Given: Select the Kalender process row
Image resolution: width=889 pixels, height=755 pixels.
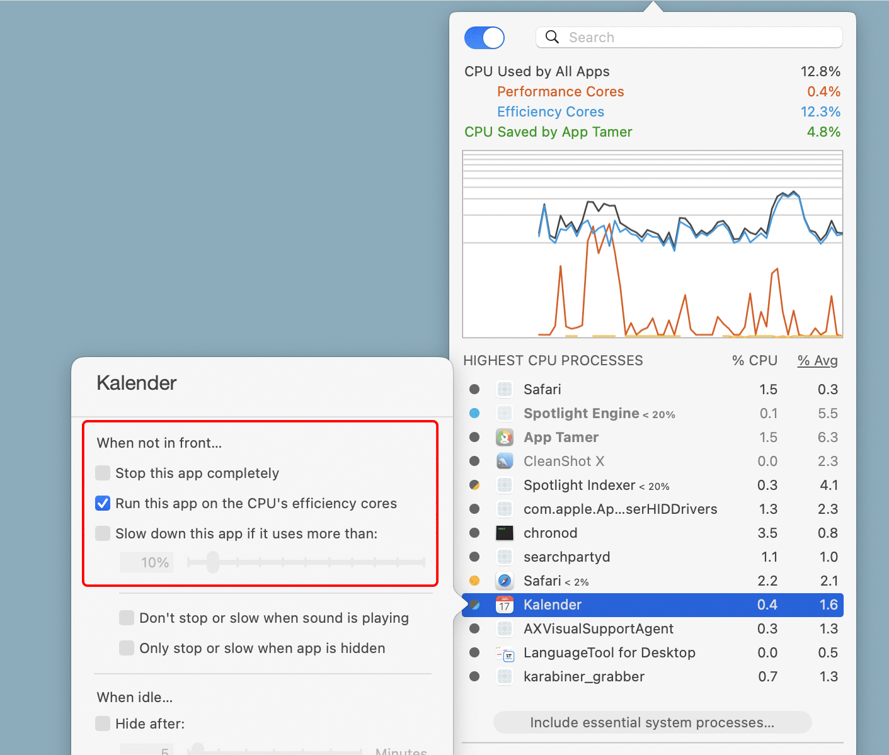Looking at the screenshot, I should click(653, 605).
